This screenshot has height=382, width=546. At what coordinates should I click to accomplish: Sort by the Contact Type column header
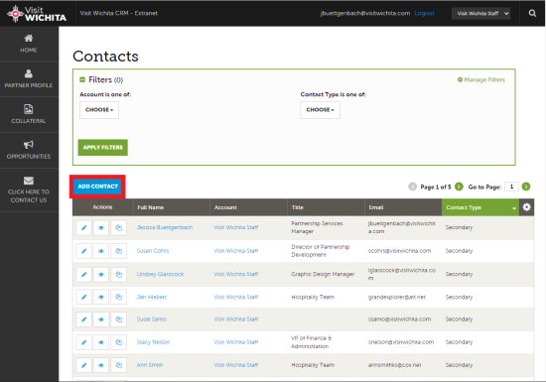coord(480,207)
